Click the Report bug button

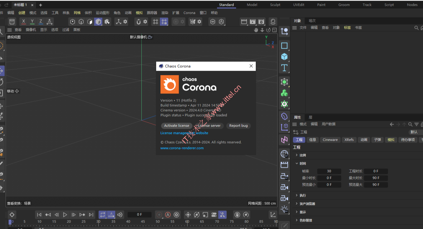pyautogui.click(x=239, y=125)
